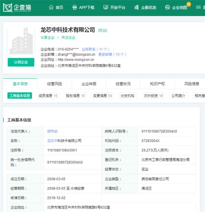Click the 企查猫 logo icon

8,8
